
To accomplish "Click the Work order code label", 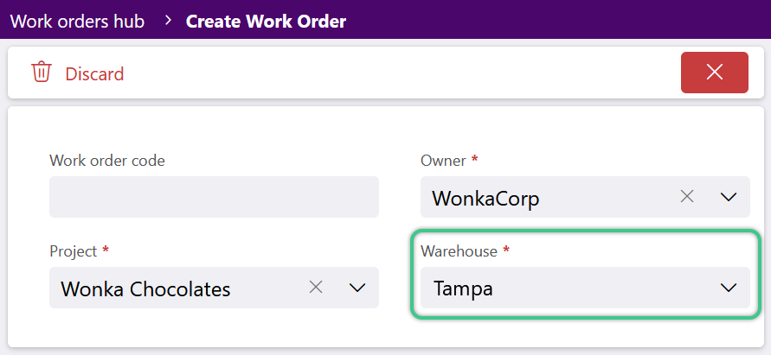I will pos(107,161).
